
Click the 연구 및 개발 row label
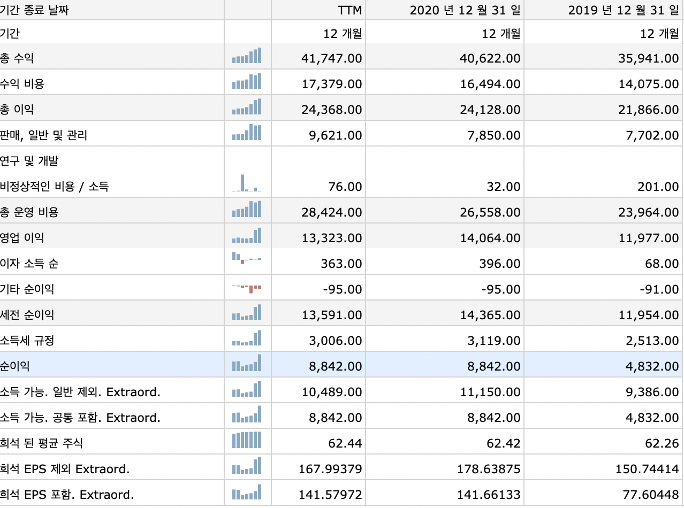point(29,161)
